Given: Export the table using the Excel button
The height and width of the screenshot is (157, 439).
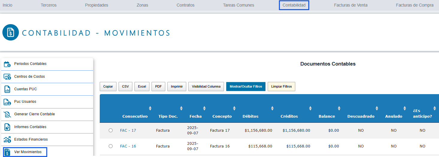Looking at the screenshot, I should point(142,86).
